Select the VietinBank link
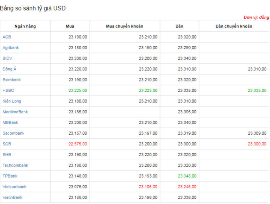 [x=13, y=197]
